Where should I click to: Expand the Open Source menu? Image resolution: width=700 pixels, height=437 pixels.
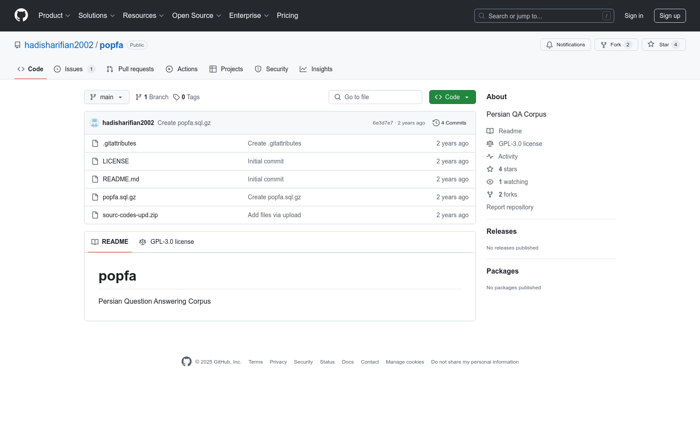click(x=197, y=16)
